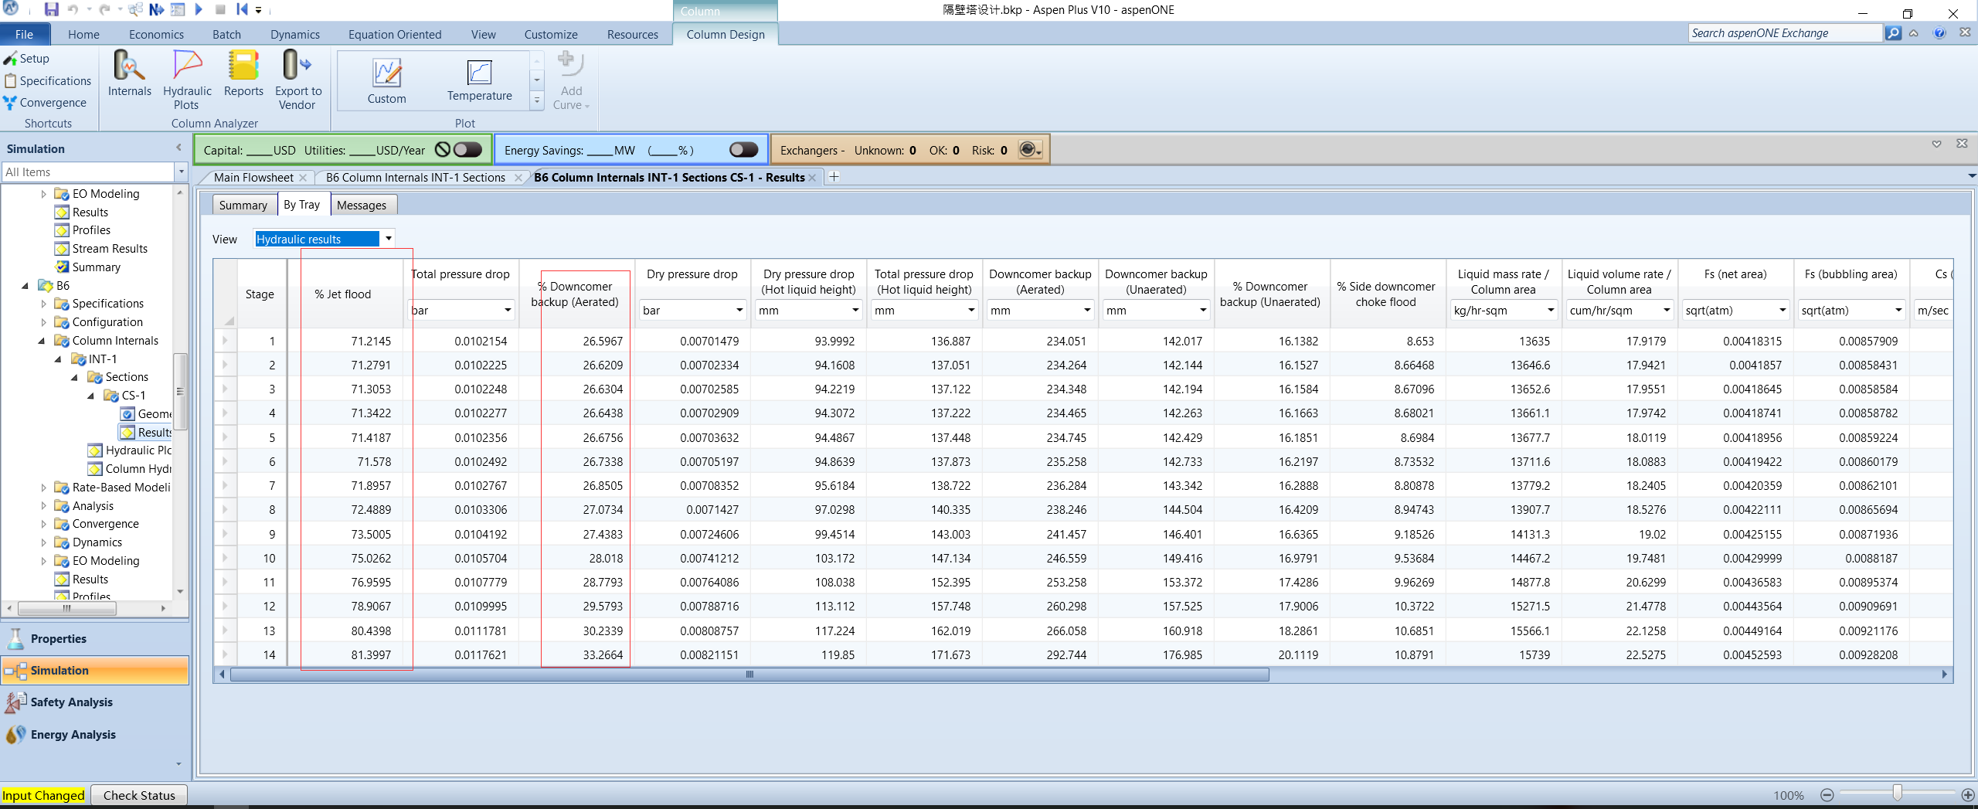Open Liquid volume rate cum/hr/sqm units dropdown

tap(1667, 311)
